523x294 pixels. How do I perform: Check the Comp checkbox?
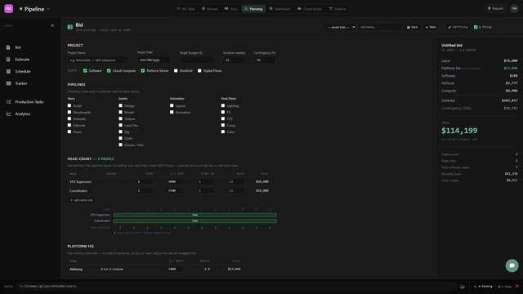click(223, 125)
